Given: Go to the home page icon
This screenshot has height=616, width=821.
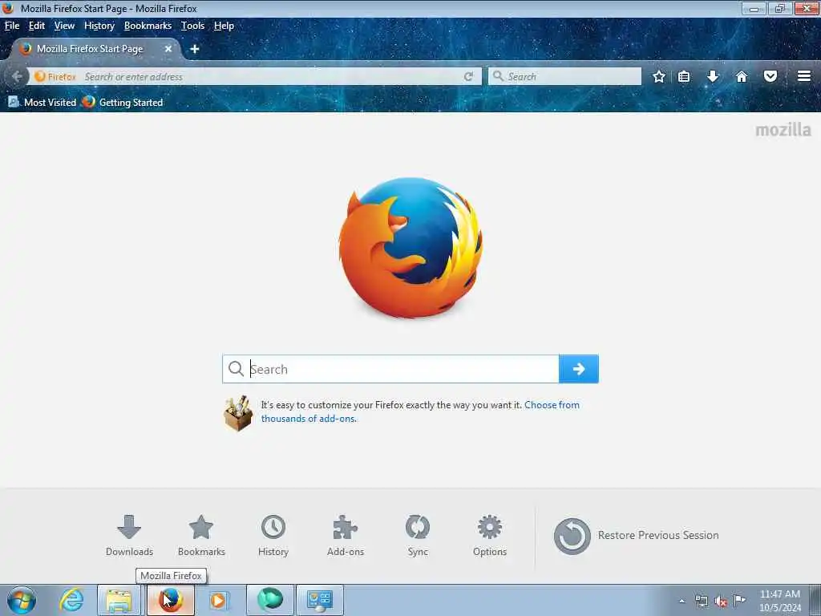Looking at the screenshot, I should (x=742, y=76).
